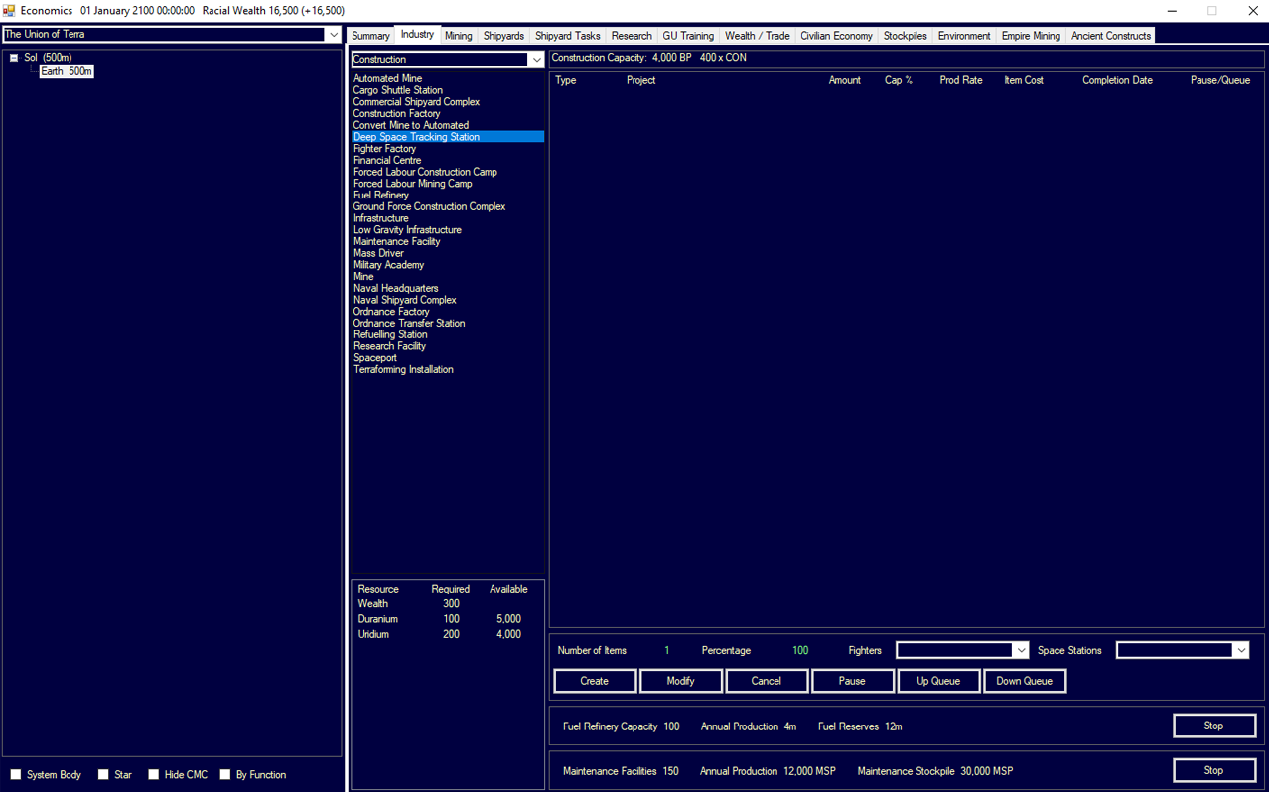Select Maintenance Facility in the list
Viewport: 1269px width, 792px height.
[x=397, y=242]
